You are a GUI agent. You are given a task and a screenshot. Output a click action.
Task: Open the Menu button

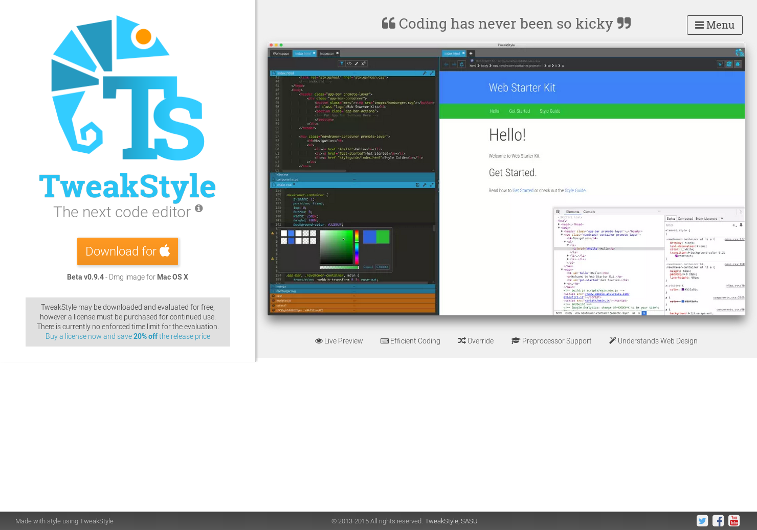[715, 25]
